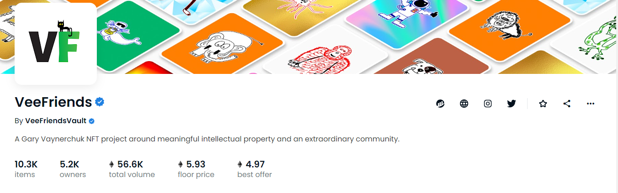The height and width of the screenshot is (193, 618).
Task: Open the VeeFriends Instagram page
Action: click(488, 104)
